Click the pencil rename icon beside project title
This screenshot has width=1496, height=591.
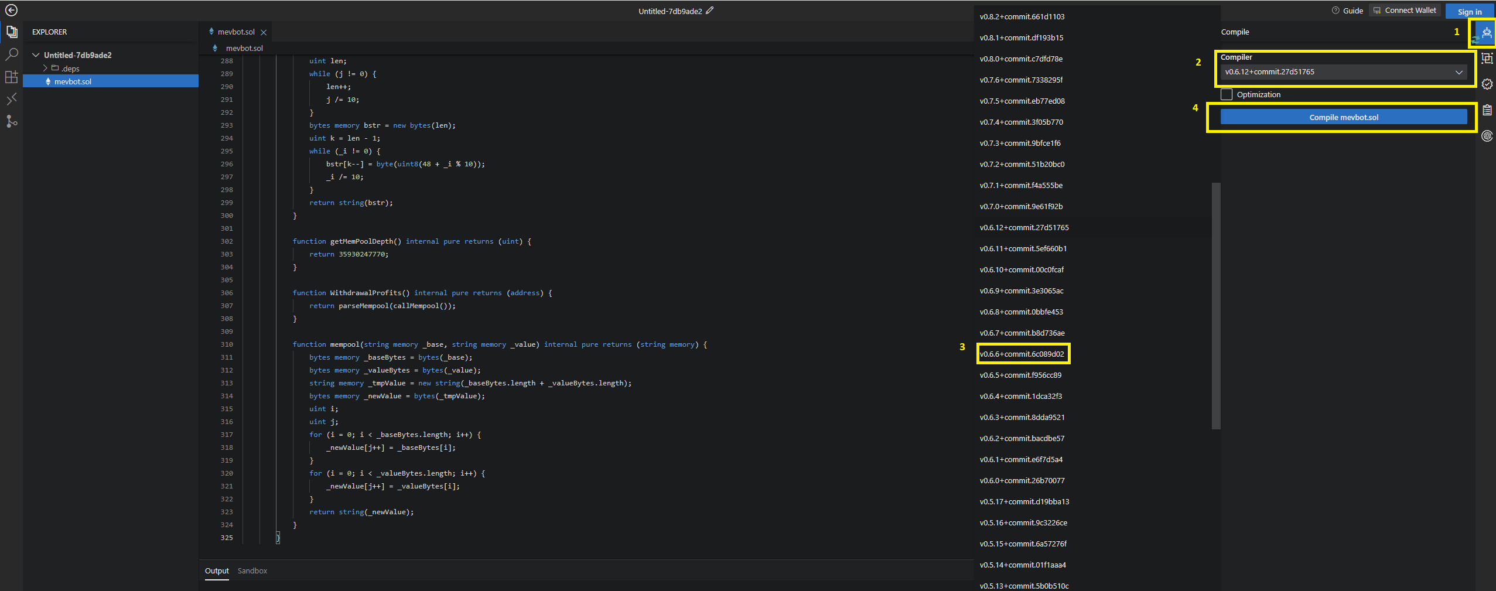[x=709, y=11]
